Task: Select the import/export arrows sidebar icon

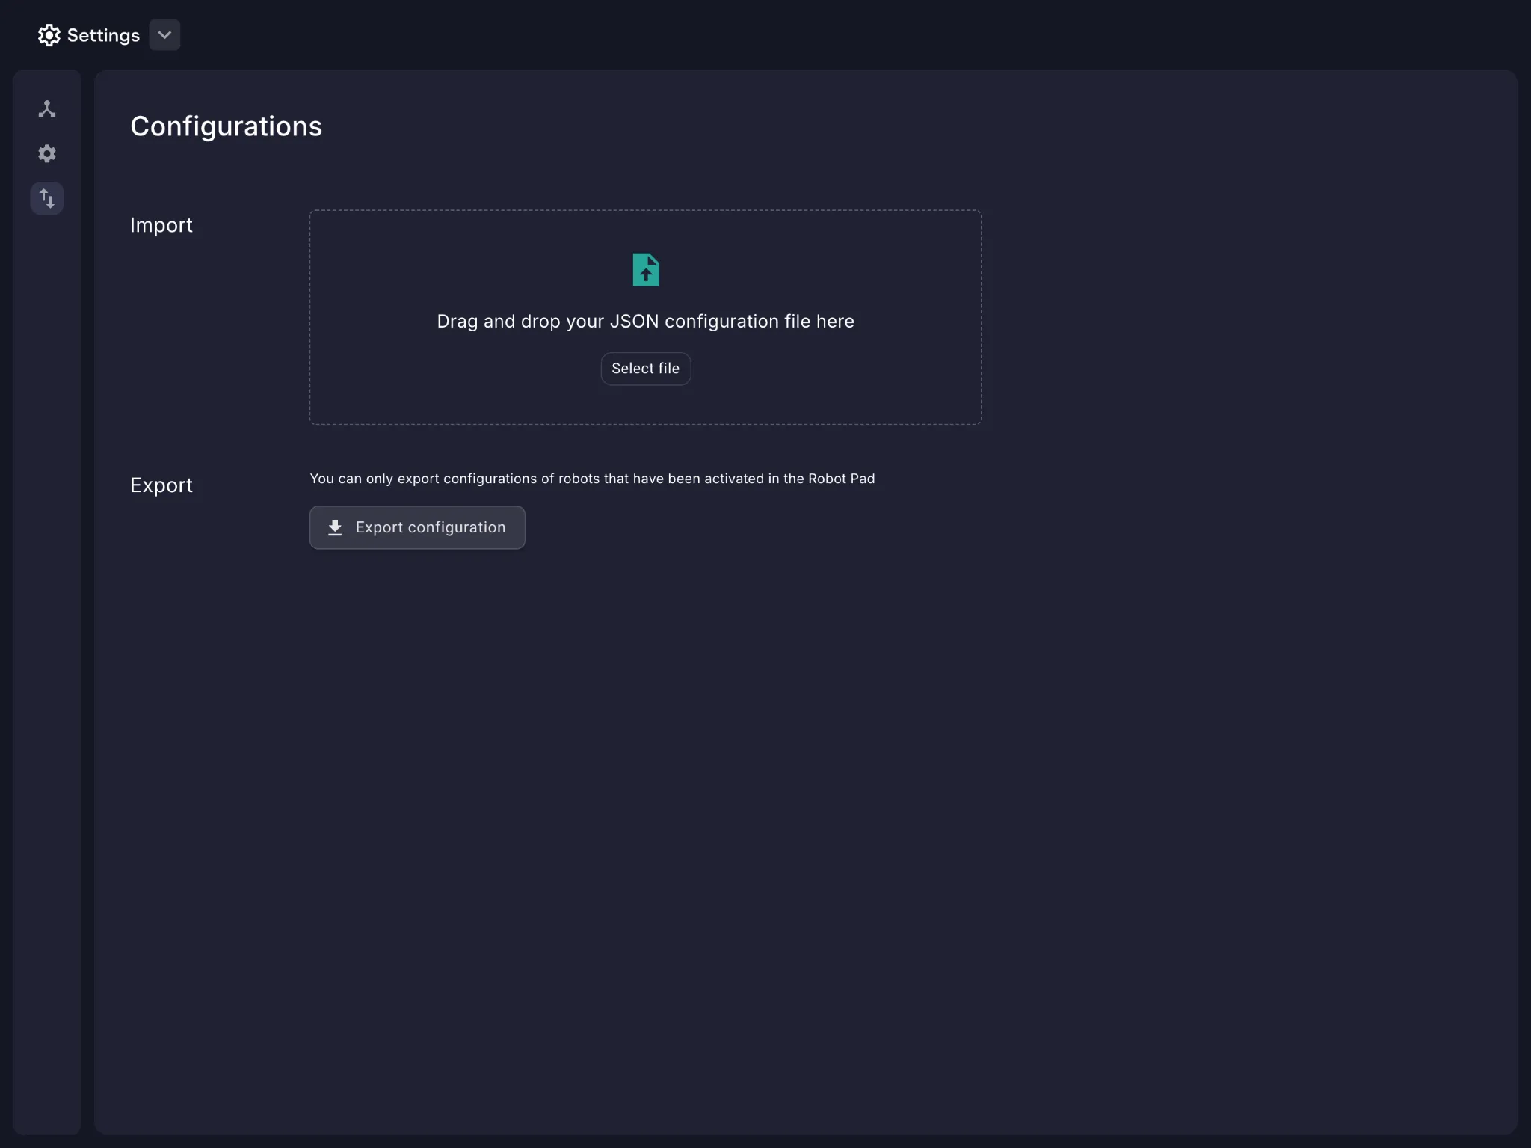Action: click(47, 199)
